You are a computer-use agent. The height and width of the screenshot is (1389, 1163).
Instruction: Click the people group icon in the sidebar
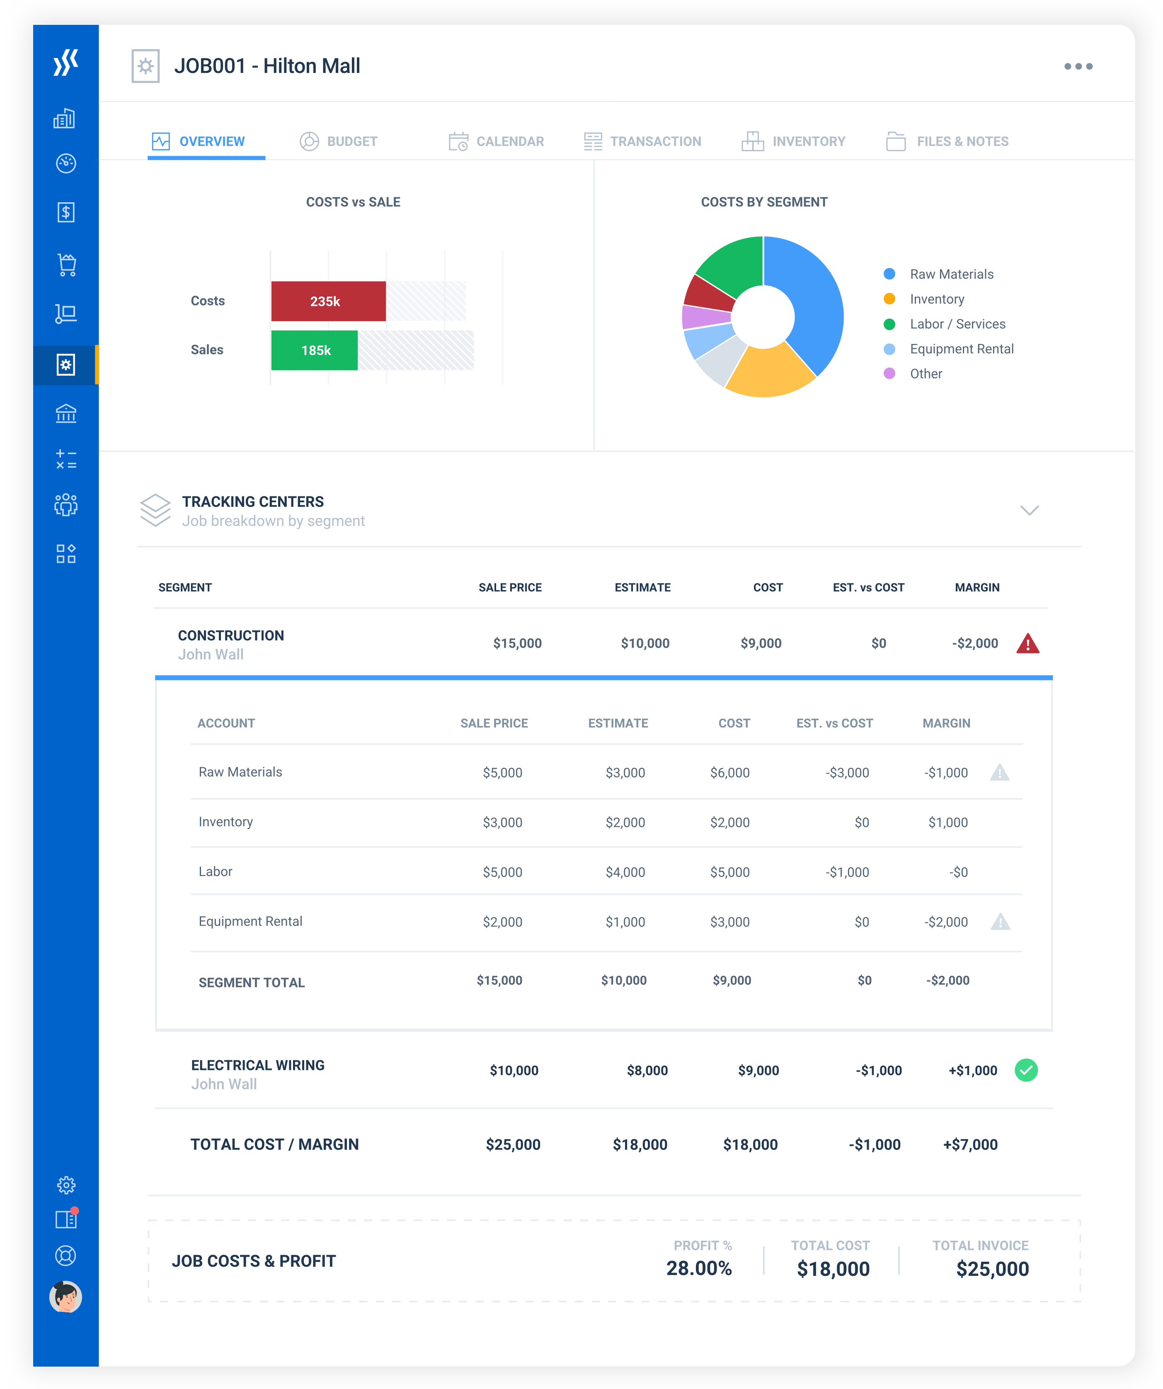pyautogui.click(x=65, y=505)
